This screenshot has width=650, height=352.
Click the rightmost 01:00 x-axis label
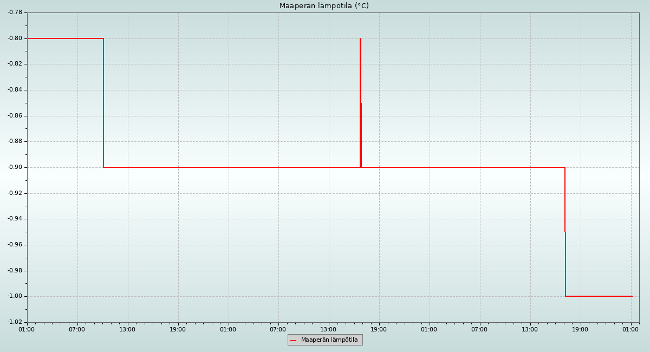pyautogui.click(x=630, y=329)
